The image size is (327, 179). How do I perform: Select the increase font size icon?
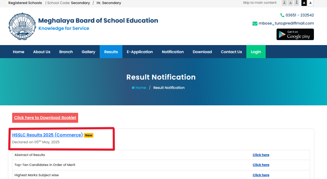point(296,3)
